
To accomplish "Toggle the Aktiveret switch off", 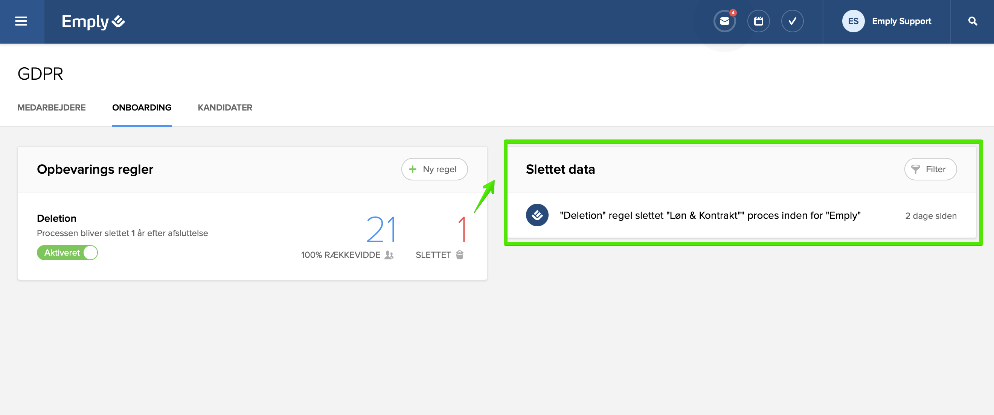I will 67,253.
